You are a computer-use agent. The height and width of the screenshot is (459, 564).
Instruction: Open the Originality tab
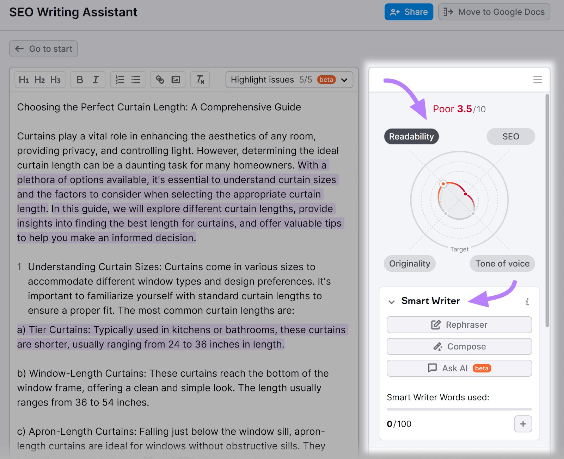[410, 264]
